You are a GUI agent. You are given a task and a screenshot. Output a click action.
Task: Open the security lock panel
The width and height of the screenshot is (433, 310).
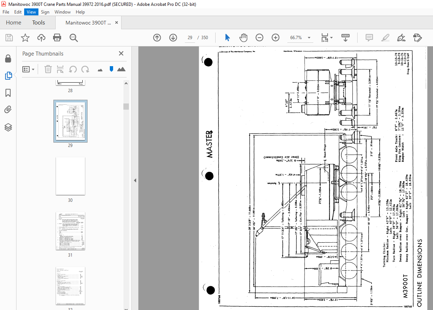click(x=8, y=58)
